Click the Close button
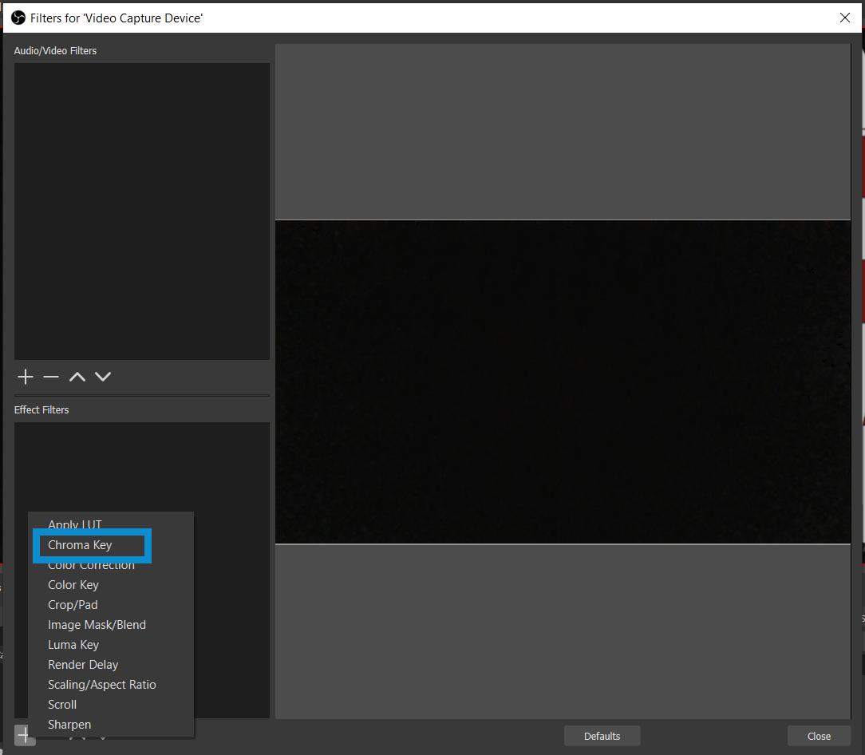The width and height of the screenshot is (865, 755). 818,735
